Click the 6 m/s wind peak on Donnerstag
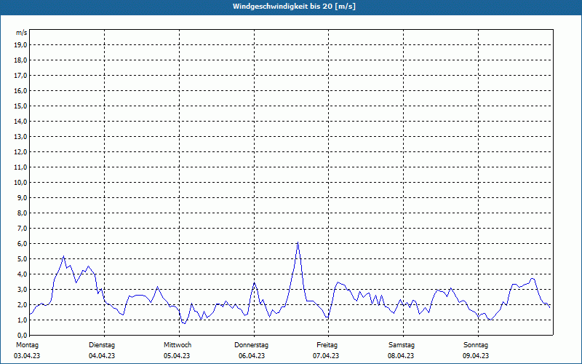Image resolution: width=582 pixels, height=364 pixels. [298, 242]
